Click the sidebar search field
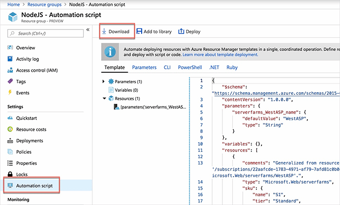 click(45, 33)
